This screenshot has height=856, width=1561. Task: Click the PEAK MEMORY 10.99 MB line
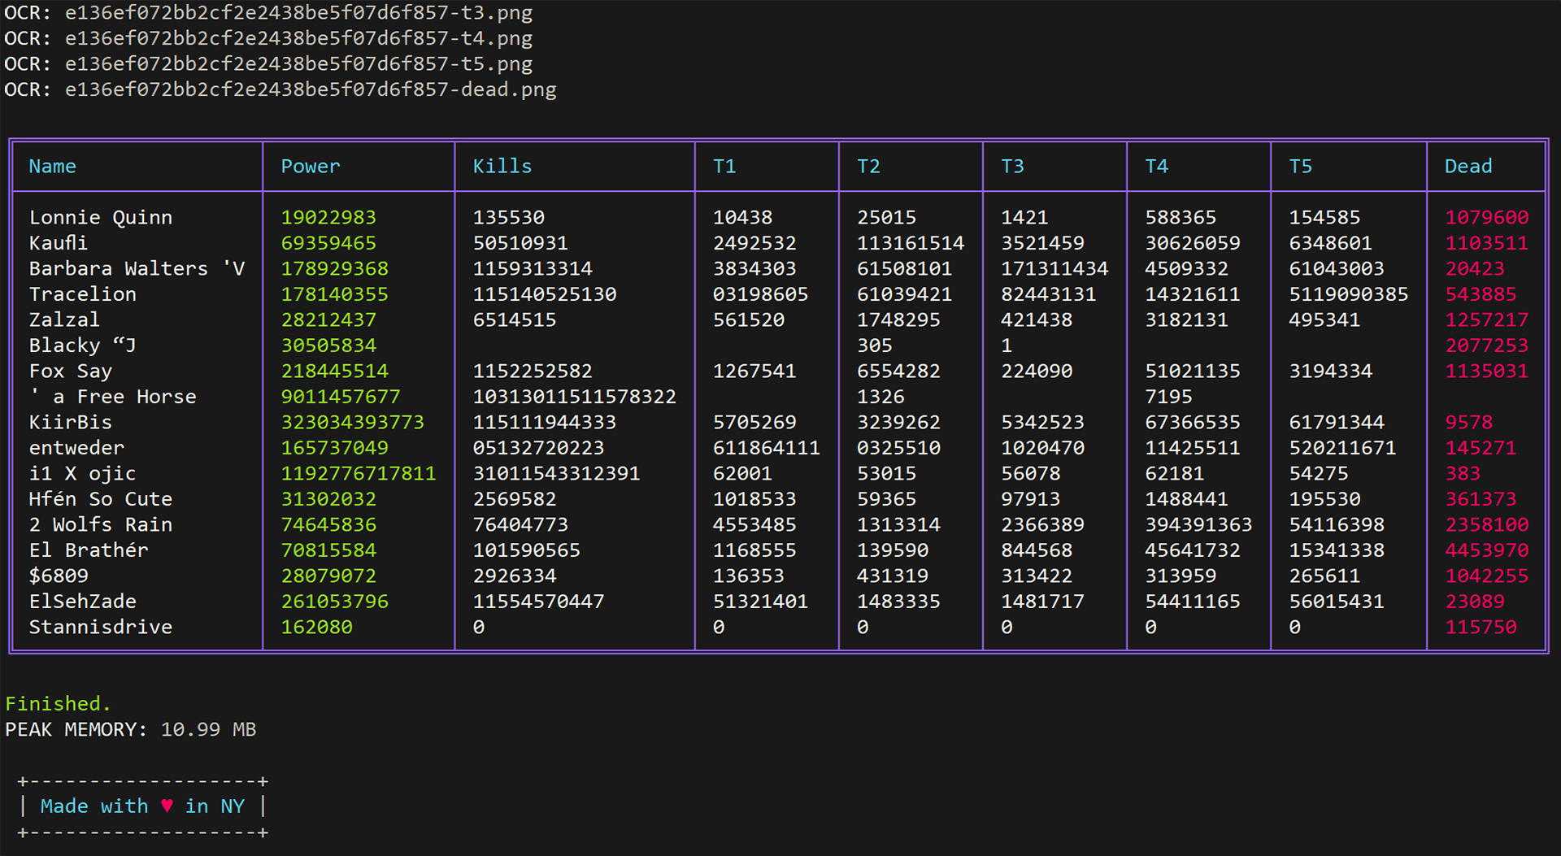(130, 729)
